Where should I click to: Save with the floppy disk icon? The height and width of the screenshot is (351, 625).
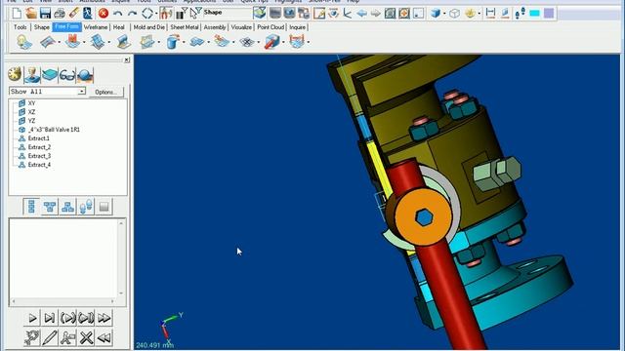click(45, 13)
